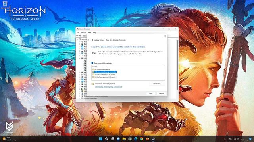Image resolution: width=254 pixels, height=142 pixels.
Task: Select HID-compliant device in the Model list
Action: 102,69
